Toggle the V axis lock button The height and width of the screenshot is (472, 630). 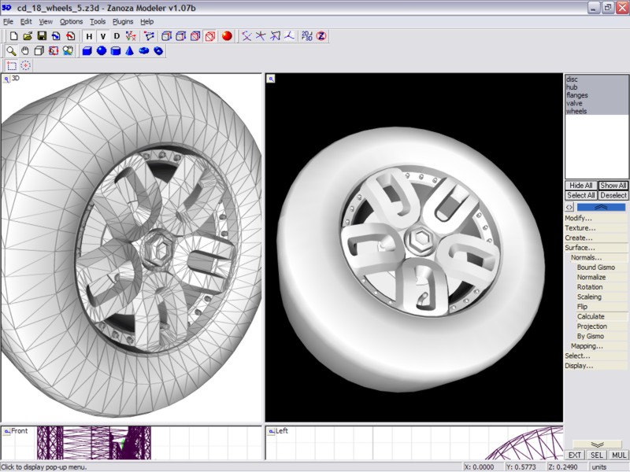(x=103, y=36)
